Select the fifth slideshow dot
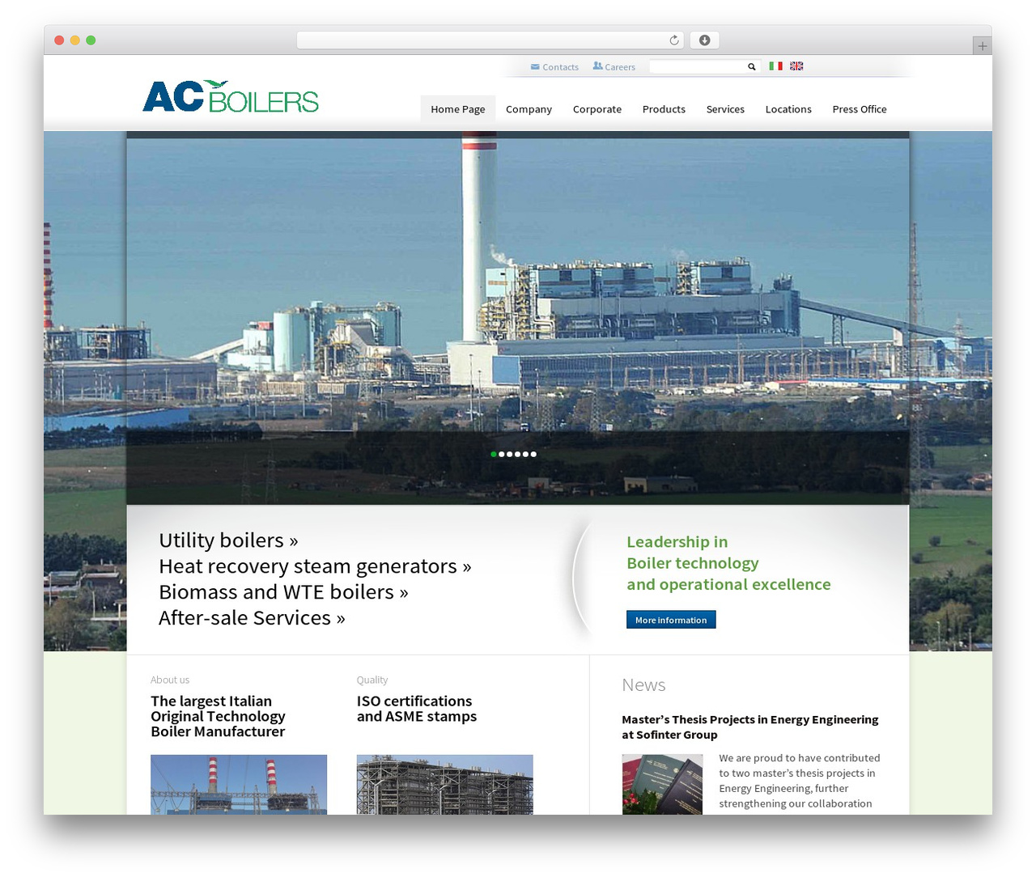The width and height of the screenshot is (1036, 877). tap(525, 454)
